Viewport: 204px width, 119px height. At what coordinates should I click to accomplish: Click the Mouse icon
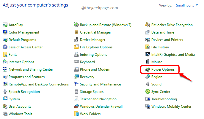pyautogui.click(x=148, y=62)
